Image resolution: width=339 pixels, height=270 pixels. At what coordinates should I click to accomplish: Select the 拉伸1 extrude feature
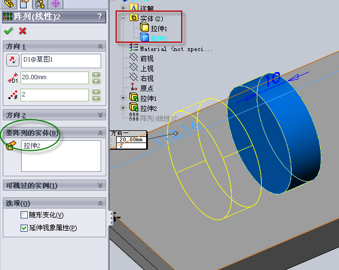pos(148,98)
